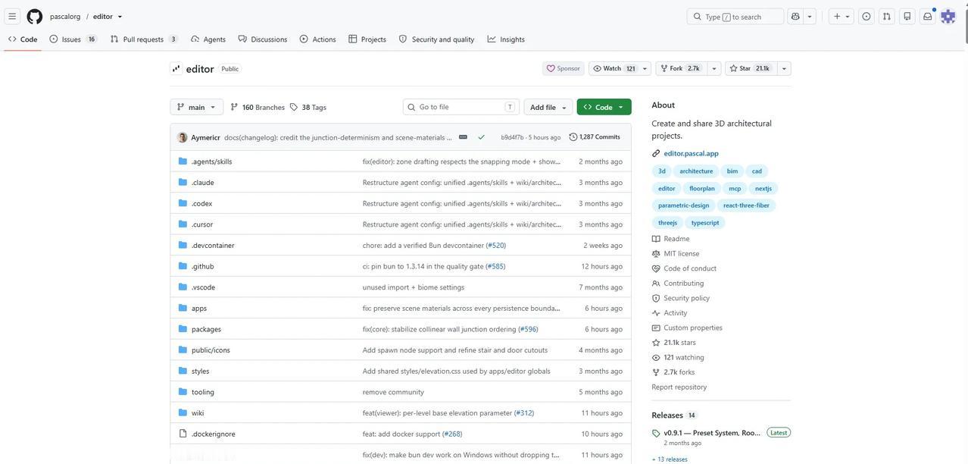Open the issues inbox icon in header
The width and height of the screenshot is (968, 464).
coord(867,17)
